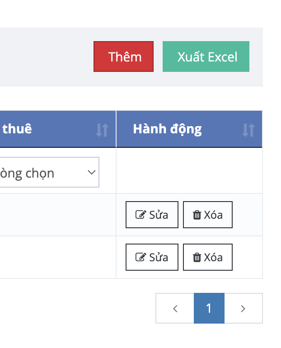
Task: Click the pencil icon in first row's Sửa button
Action: pos(140,215)
